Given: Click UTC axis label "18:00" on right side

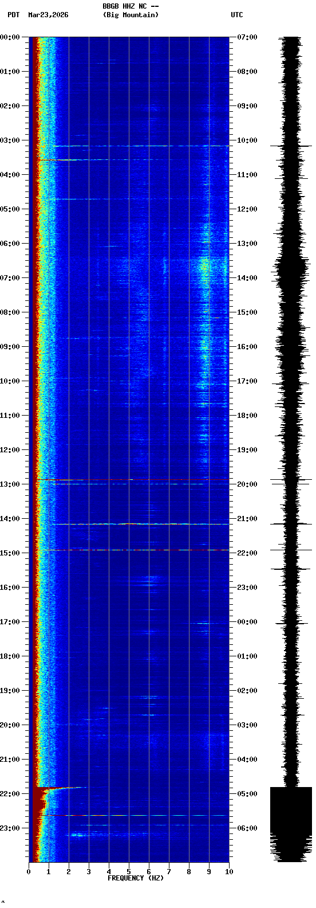Looking at the screenshot, I should 247,416.
